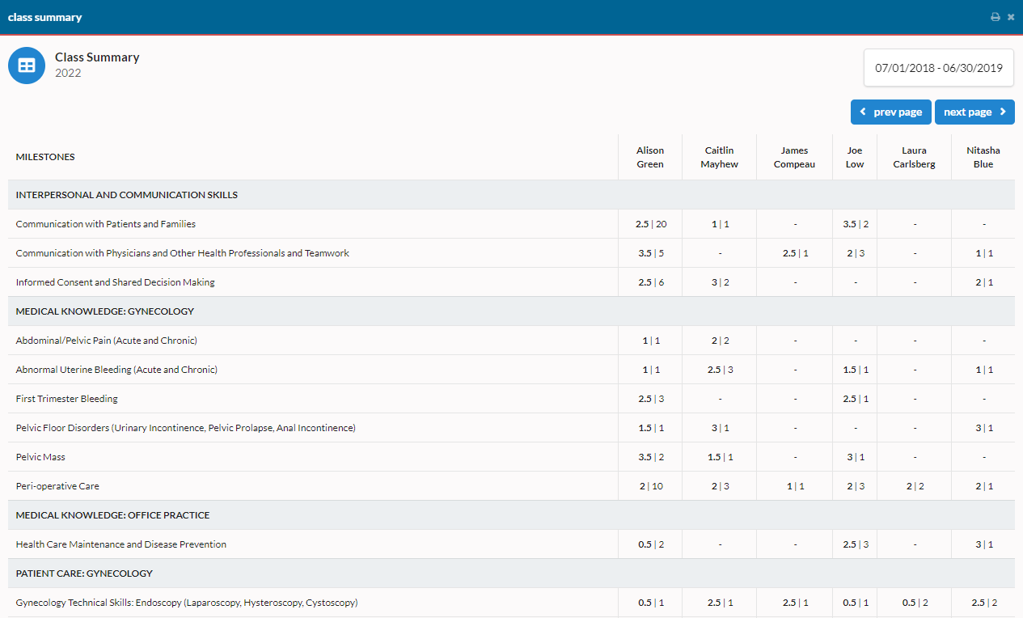Screen dimensions: 1023x618
Task: Go to the next page
Action: point(974,112)
